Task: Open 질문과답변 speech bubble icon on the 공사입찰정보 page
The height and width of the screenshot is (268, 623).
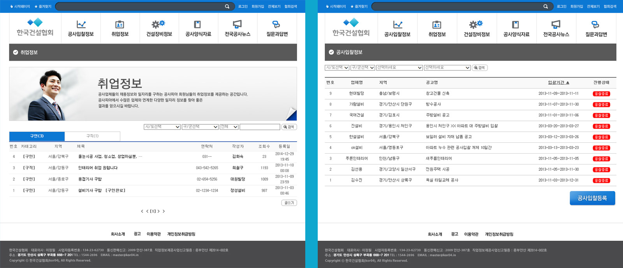Action: (595, 25)
